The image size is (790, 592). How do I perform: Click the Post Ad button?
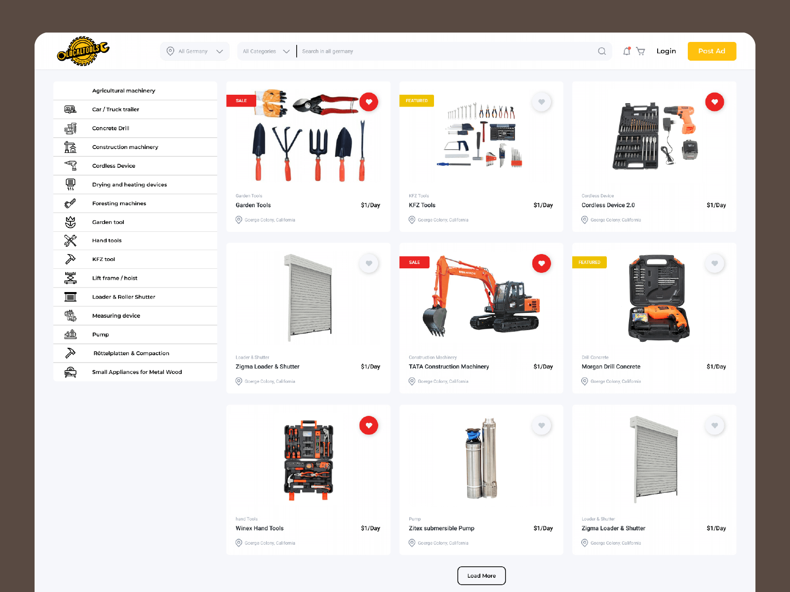711,51
